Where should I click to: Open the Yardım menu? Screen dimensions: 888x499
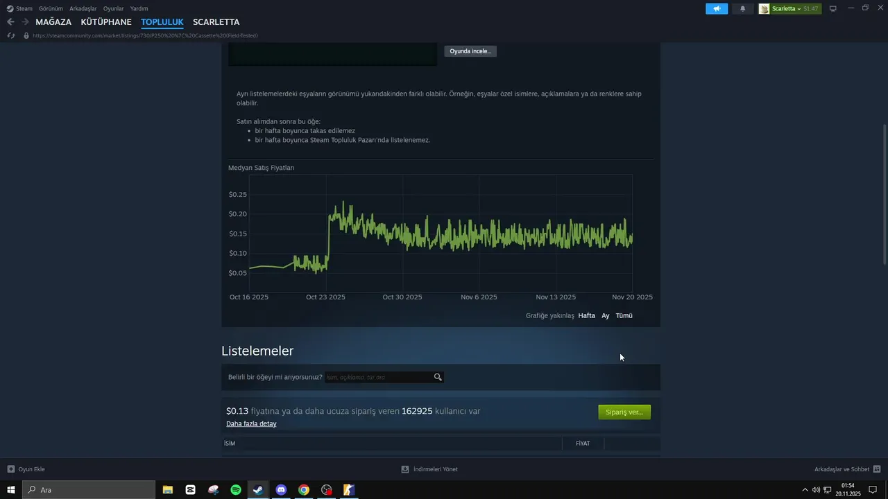click(139, 9)
